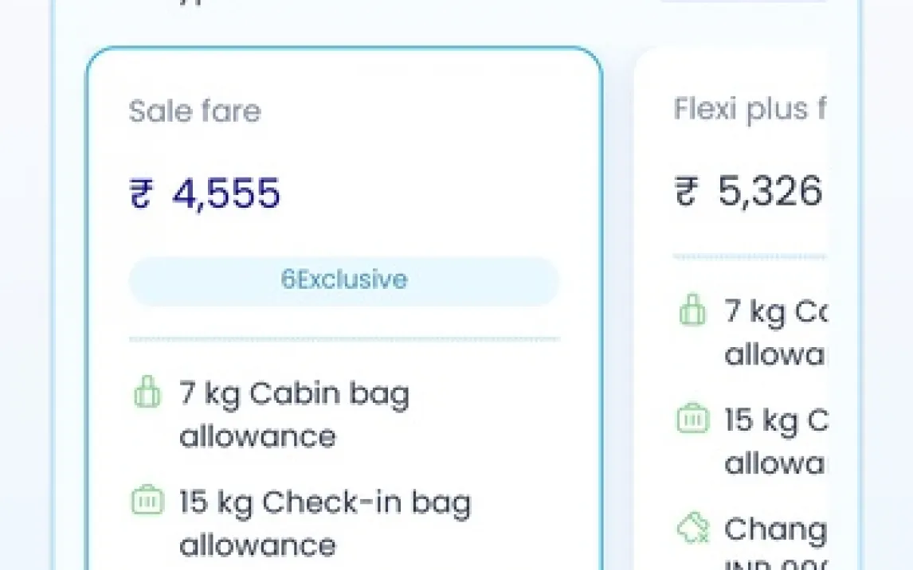Select the Sale fare card heading
Image resolution: width=913 pixels, height=570 pixels.
[194, 111]
